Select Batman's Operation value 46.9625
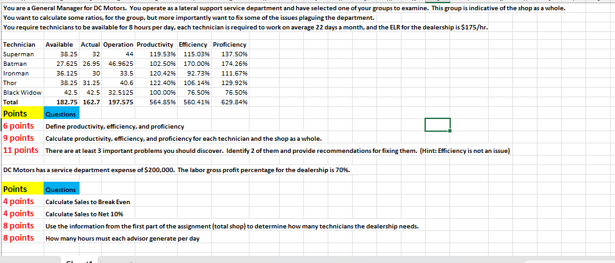Viewport: 615px width, 263px height. [119, 63]
